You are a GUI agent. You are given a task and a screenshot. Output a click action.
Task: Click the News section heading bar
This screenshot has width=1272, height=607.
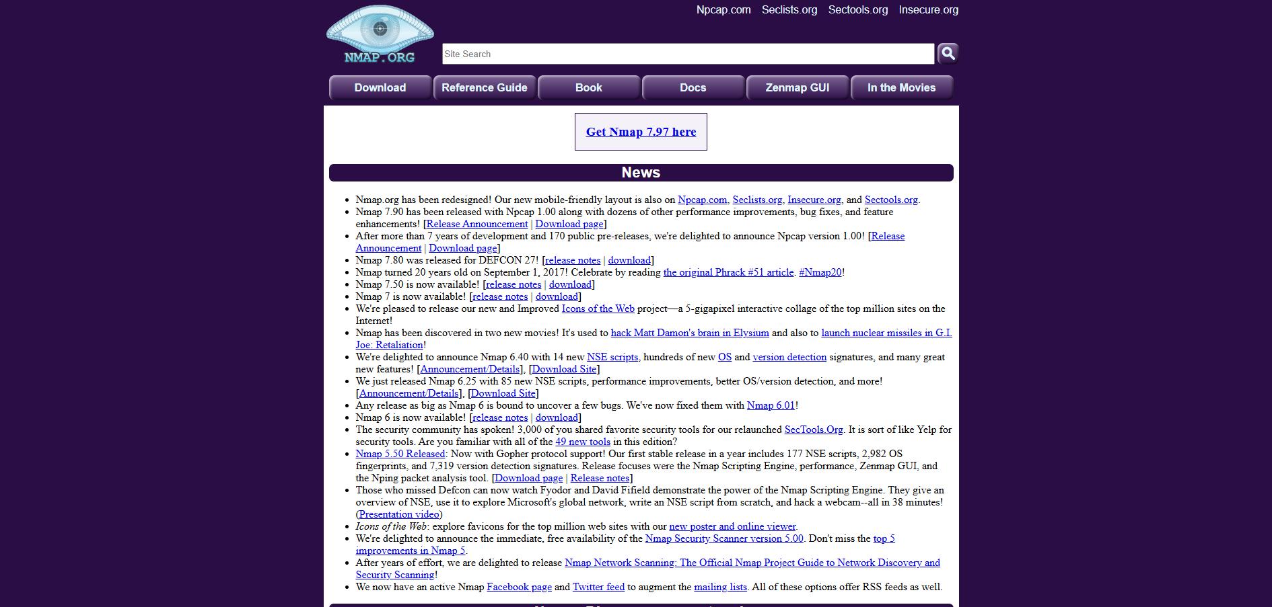[x=641, y=173]
